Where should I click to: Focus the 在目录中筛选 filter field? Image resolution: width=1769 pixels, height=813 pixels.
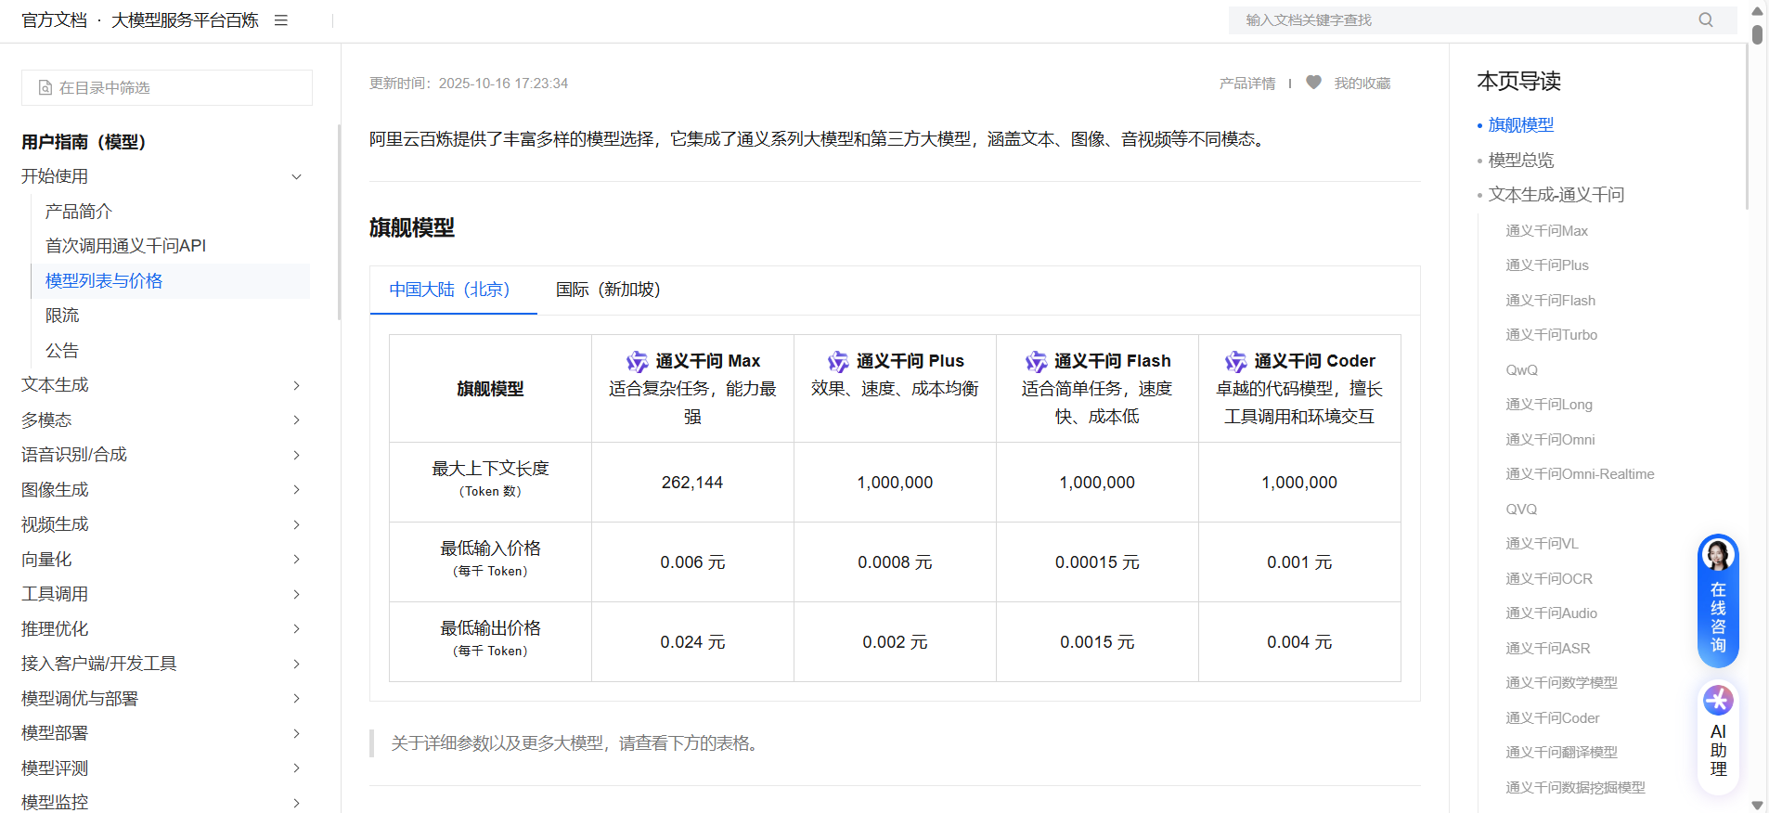point(167,88)
